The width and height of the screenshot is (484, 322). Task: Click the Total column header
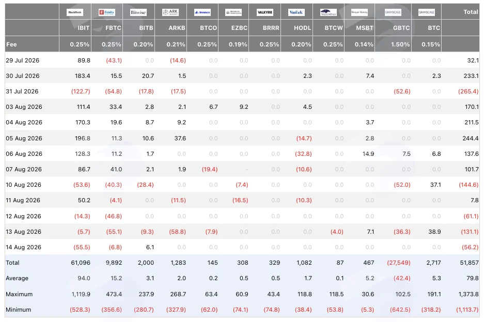(x=471, y=12)
